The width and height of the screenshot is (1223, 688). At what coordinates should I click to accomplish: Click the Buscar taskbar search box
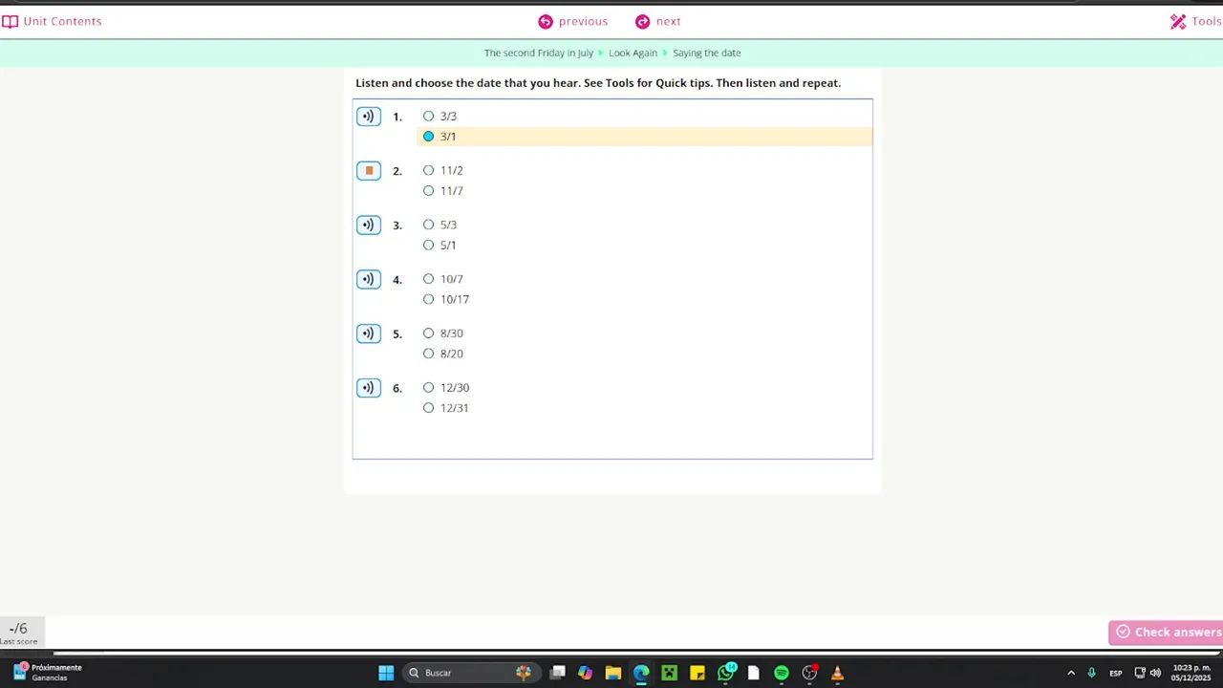469,673
